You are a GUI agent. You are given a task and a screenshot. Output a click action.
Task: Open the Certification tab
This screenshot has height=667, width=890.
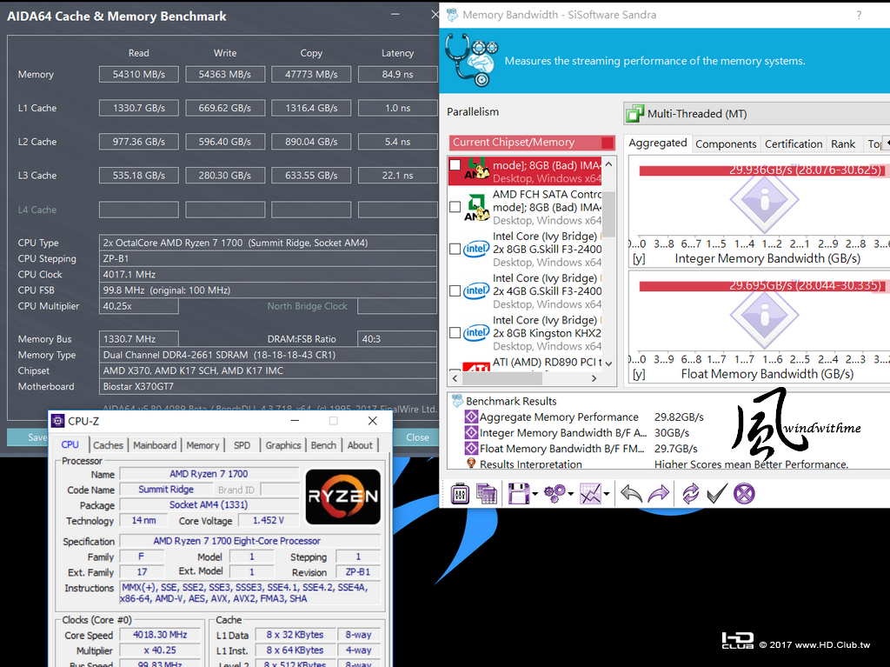pyautogui.click(x=794, y=144)
